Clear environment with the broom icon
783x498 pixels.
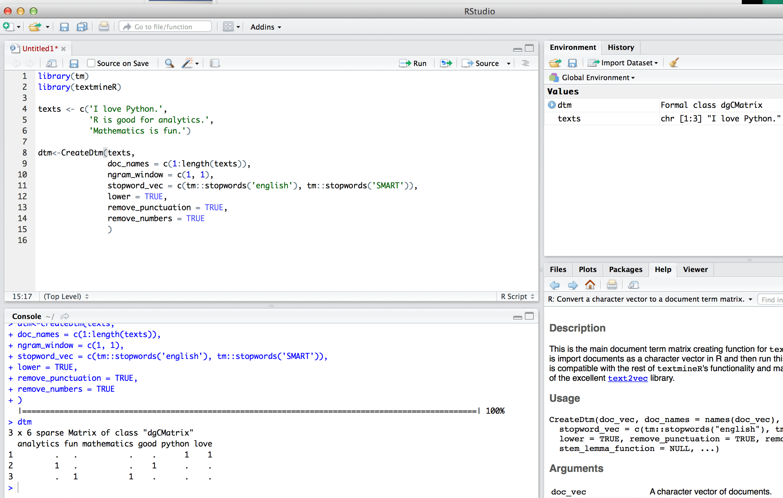tap(674, 63)
